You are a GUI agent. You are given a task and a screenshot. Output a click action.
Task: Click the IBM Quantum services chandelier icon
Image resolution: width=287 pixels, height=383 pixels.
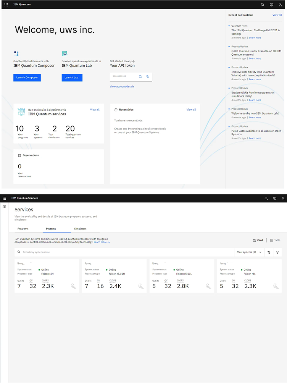coord(21,112)
